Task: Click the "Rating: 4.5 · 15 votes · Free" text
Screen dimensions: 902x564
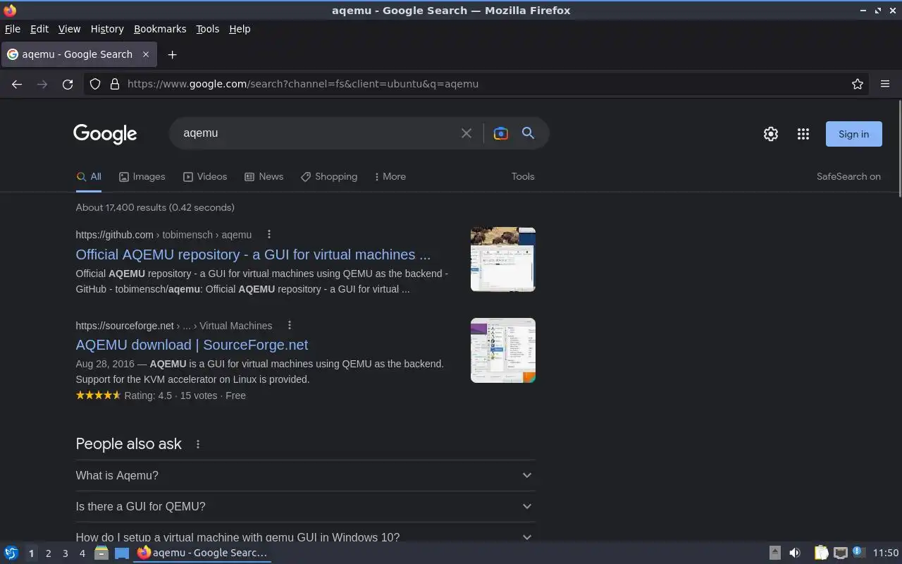Action: click(x=185, y=396)
